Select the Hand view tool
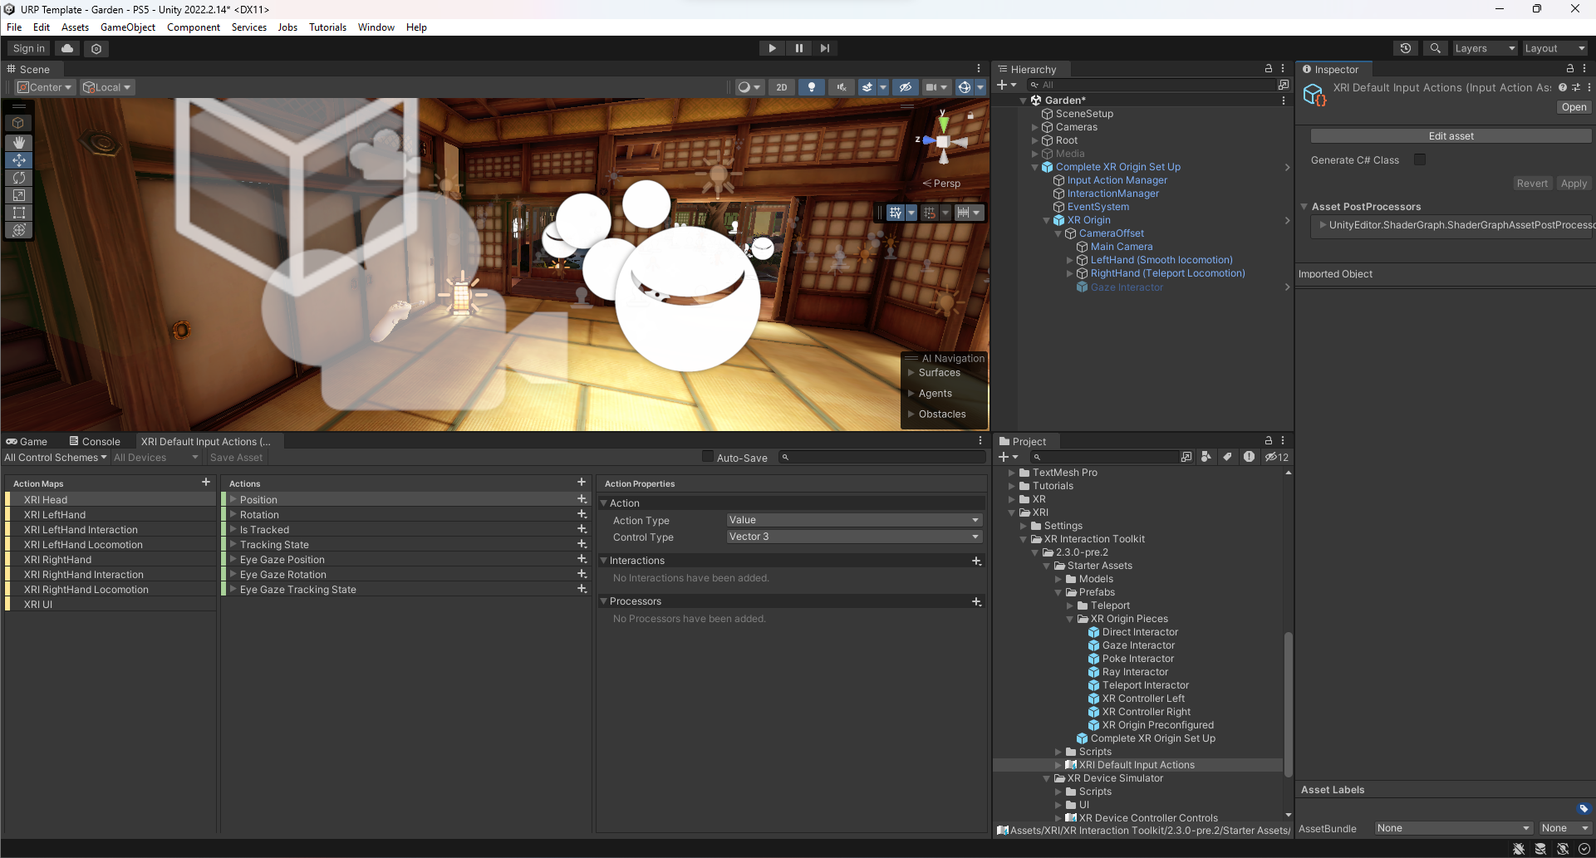This screenshot has width=1596, height=858. click(19, 143)
